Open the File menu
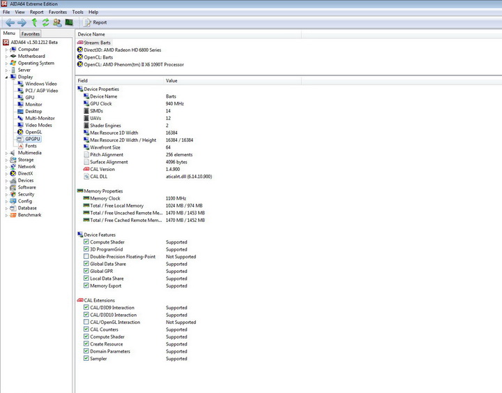The width and height of the screenshot is (502, 393). pyautogui.click(x=6, y=12)
